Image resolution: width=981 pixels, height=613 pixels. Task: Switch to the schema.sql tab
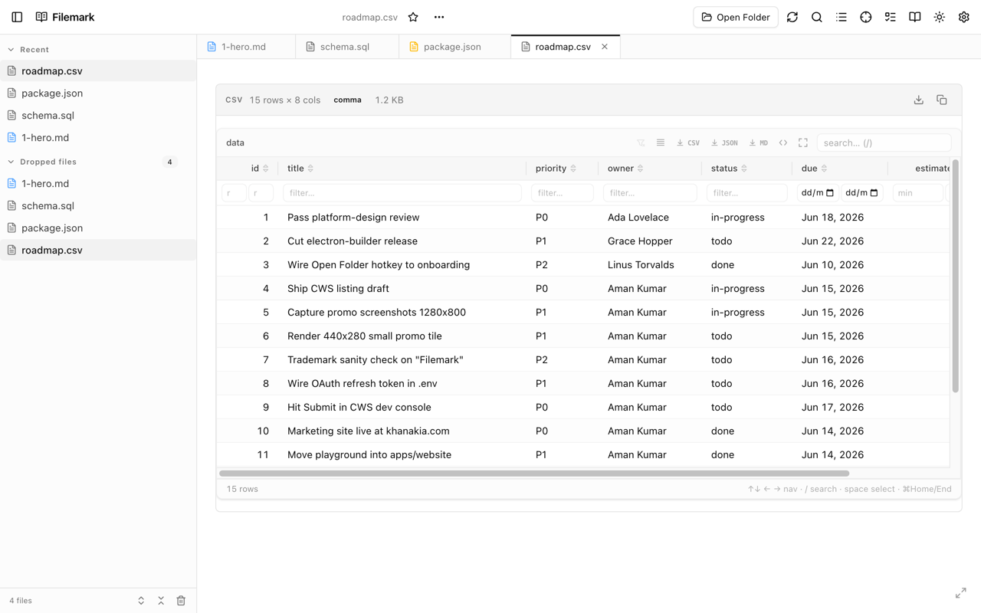(x=347, y=47)
